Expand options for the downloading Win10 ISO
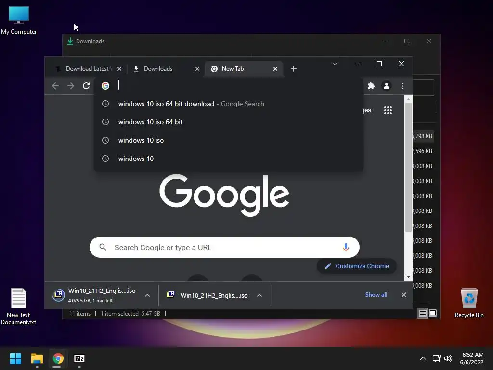Viewport: 493px width, 370px height. point(147,295)
